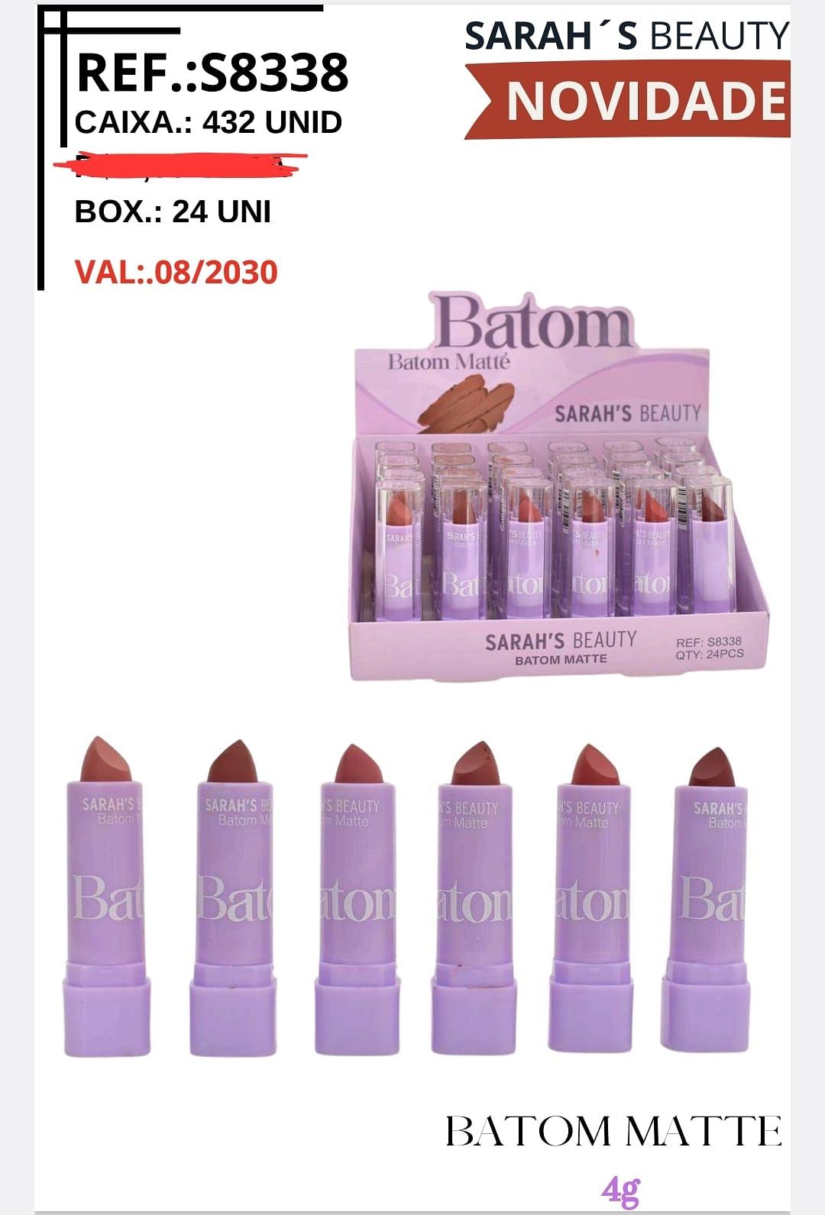This screenshot has height=1215, width=825.
Task: Click the red VAL:.08/2030 expiry date
Action: coord(176,272)
